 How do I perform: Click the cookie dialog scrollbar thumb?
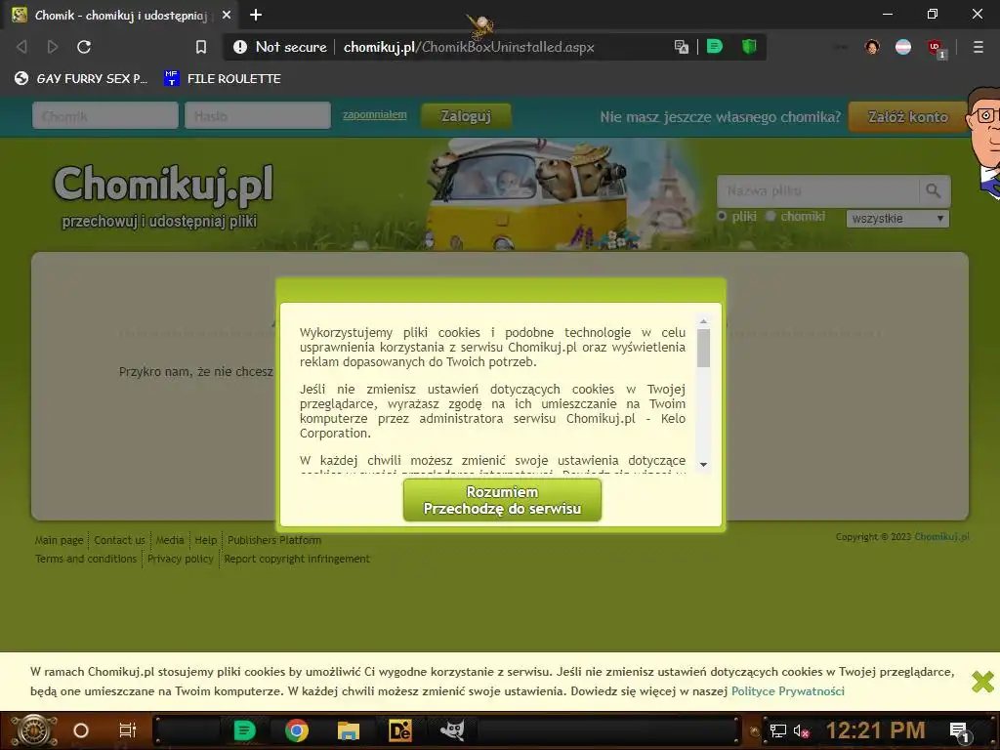coord(703,349)
